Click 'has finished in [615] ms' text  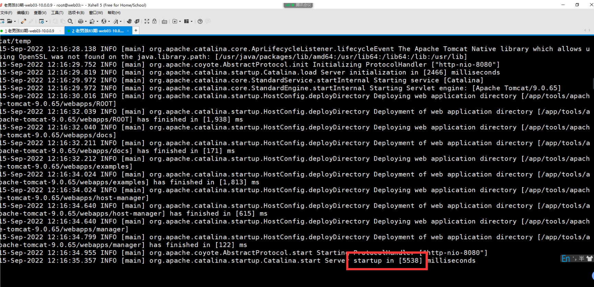pos(219,214)
